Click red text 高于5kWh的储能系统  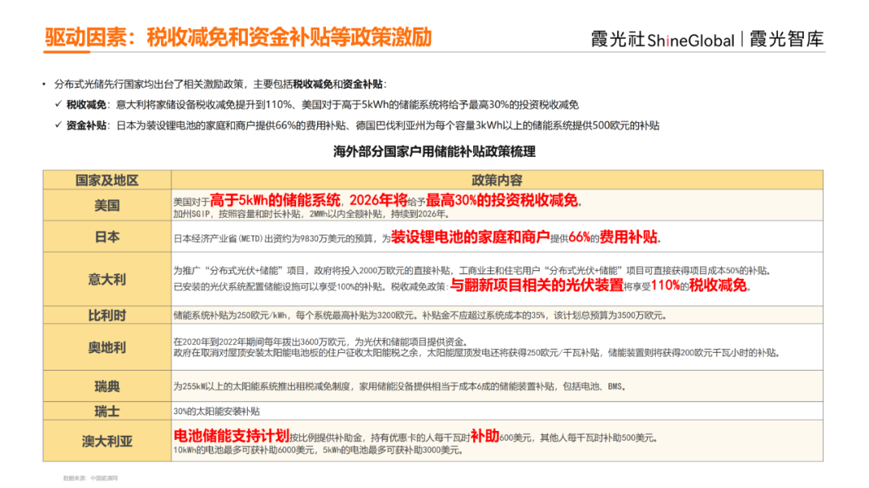(x=275, y=200)
